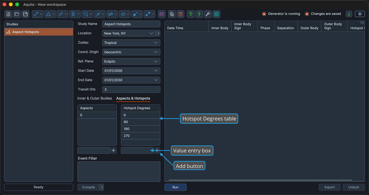Click the Compile button

tap(88, 187)
